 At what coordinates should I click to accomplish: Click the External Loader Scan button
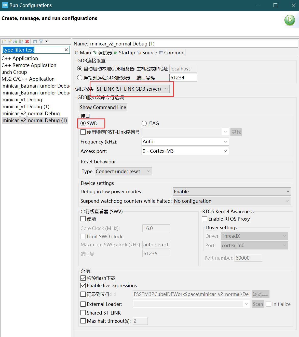click(258, 304)
